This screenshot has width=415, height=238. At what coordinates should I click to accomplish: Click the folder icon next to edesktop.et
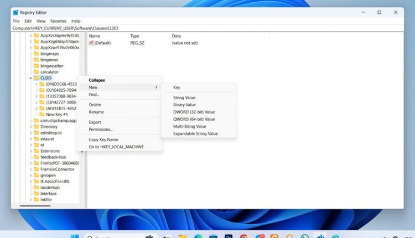pyautogui.click(x=37, y=133)
